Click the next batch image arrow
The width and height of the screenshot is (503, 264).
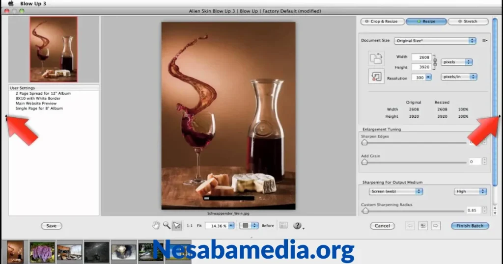435,226
